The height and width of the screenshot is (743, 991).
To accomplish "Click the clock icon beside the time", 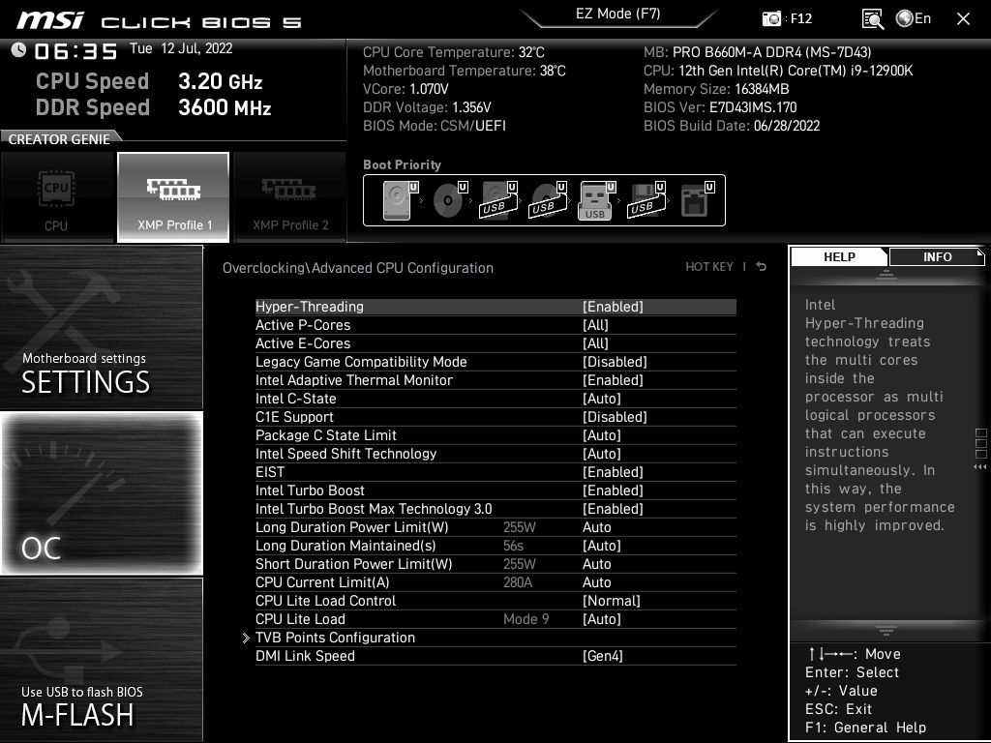I will tap(18, 50).
